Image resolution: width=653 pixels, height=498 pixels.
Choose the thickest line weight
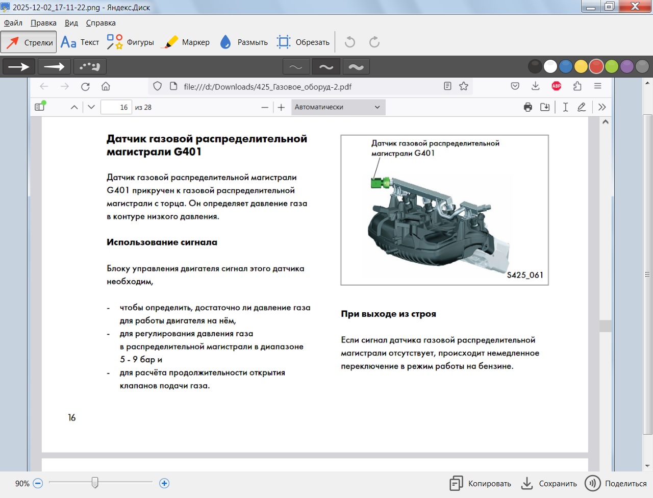(356, 67)
